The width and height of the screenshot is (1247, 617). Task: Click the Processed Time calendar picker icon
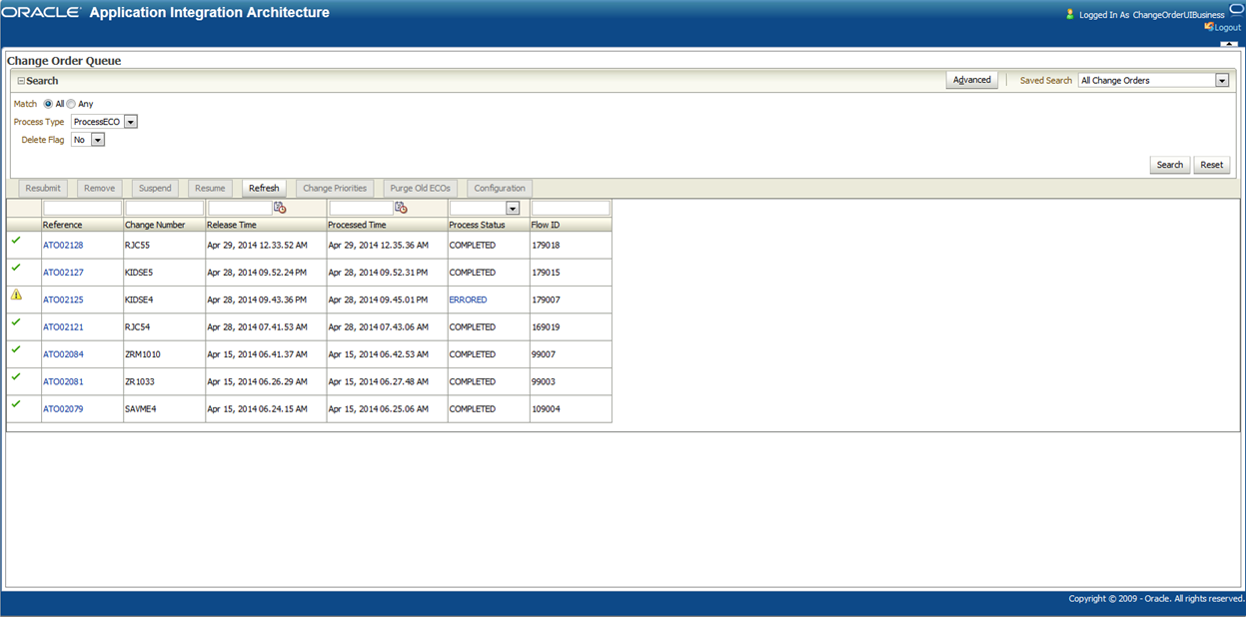coord(401,208)
